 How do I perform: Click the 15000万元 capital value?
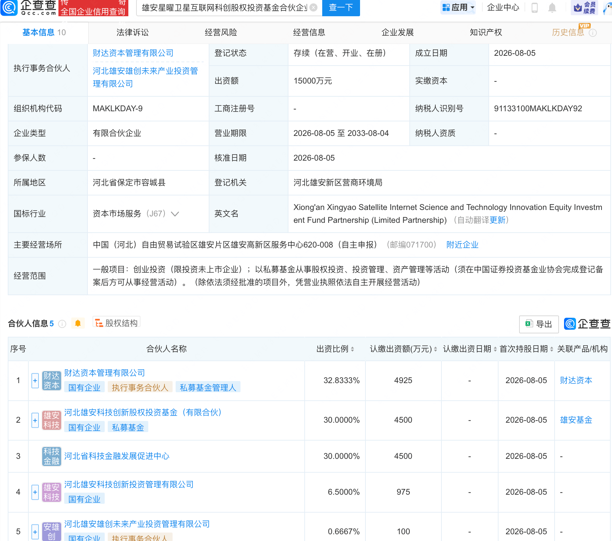tap(313, 81)
